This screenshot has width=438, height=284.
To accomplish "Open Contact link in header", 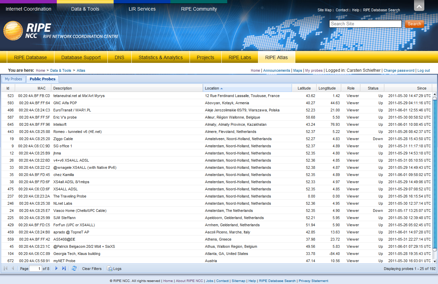I will point(342,10).
